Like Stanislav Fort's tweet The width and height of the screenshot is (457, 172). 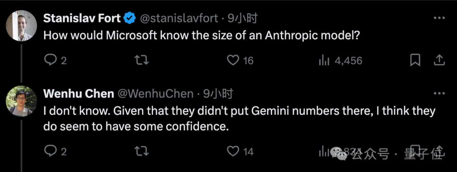[x=233, y=60]
